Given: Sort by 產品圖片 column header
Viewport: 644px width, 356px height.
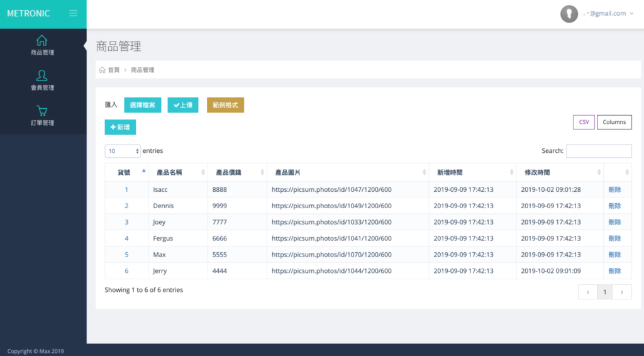Looking at the screenshot, I should (347, 172).
